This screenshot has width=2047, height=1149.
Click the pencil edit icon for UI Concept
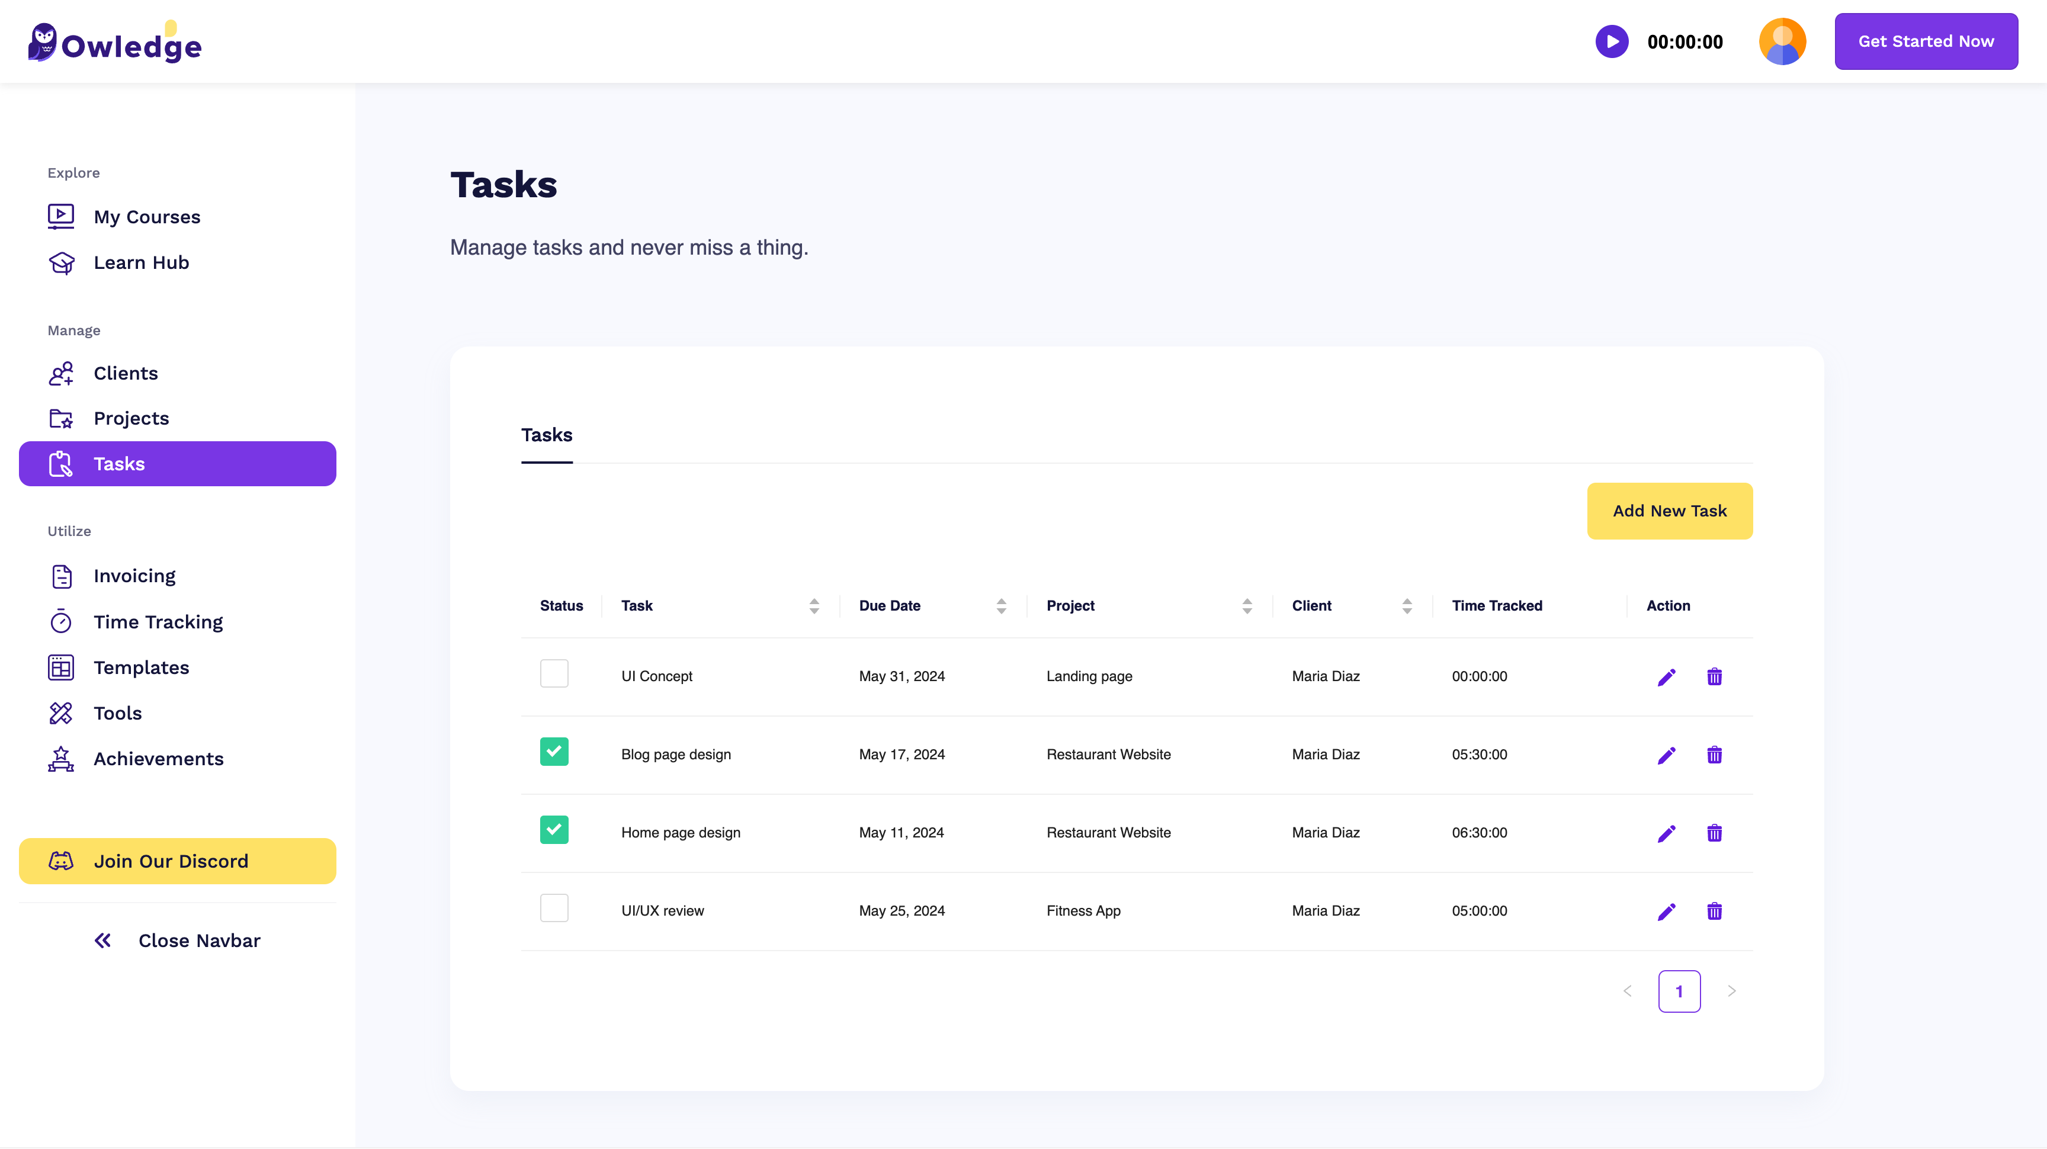1666,676
